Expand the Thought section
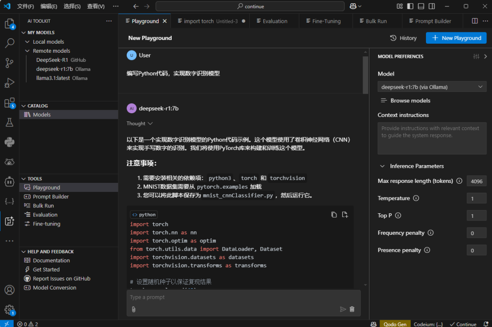 click(139, 123)
